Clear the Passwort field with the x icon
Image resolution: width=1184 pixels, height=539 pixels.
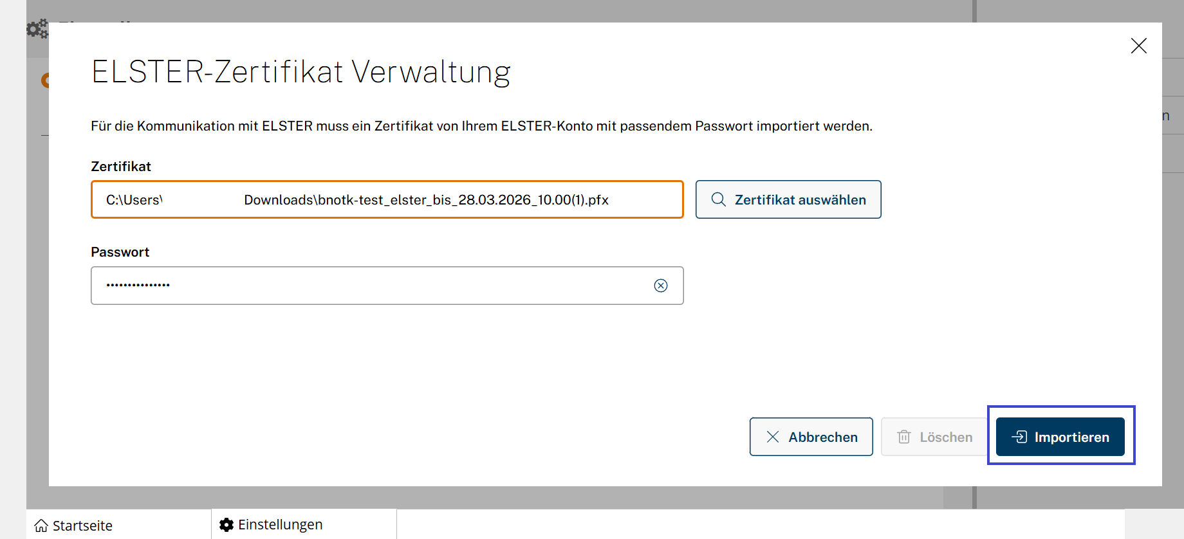click(661, 286)
